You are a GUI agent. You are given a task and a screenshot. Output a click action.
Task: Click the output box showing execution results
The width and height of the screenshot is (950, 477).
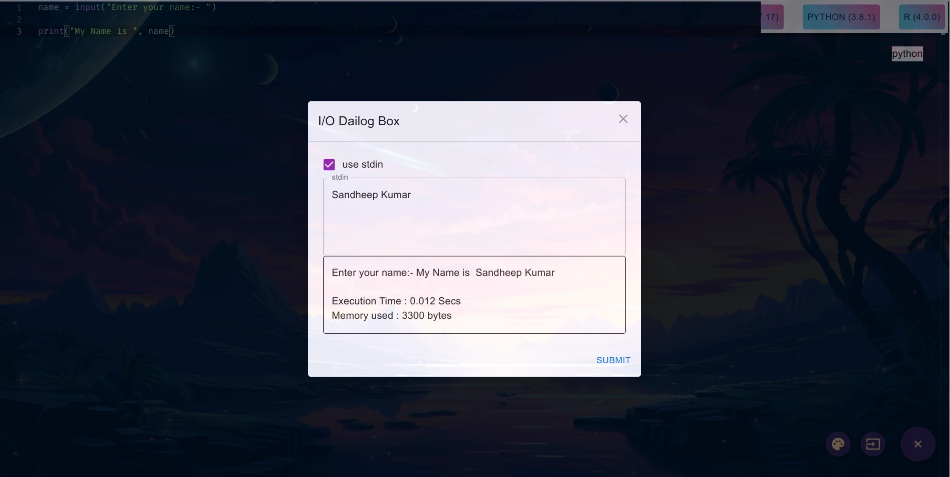[x=474, y=295]
